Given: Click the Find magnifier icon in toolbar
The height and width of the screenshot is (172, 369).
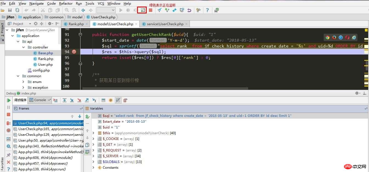Looking at the screenshot, I should 67,10.
